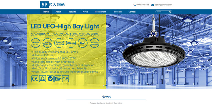Open the Products menu
The height and width of the screenshot is (104, 212).
pyautogui.click(x=72, y=12)
